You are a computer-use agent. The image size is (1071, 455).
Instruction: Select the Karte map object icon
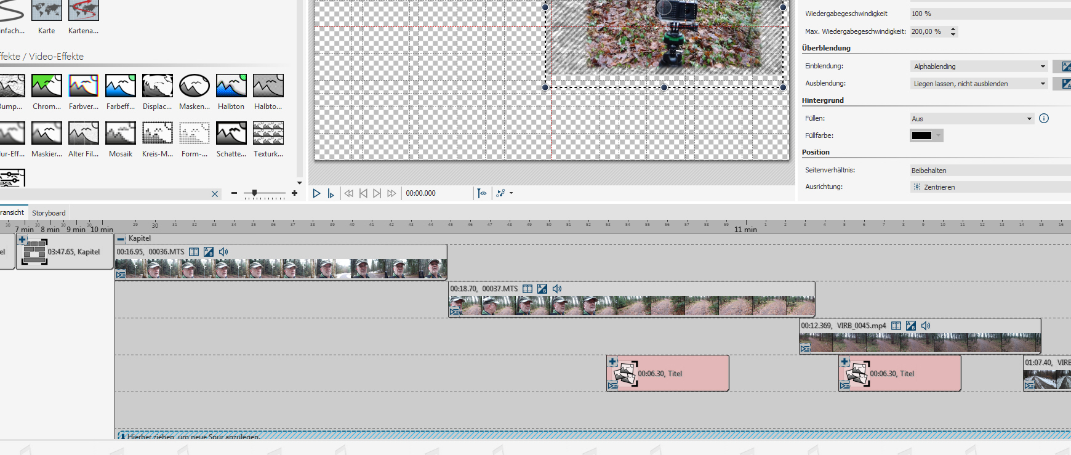point(47,10)
